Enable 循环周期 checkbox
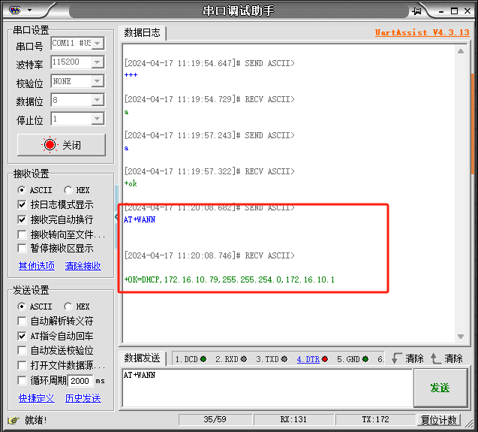This screenshot has height=432, width=478. pos(22,380)
